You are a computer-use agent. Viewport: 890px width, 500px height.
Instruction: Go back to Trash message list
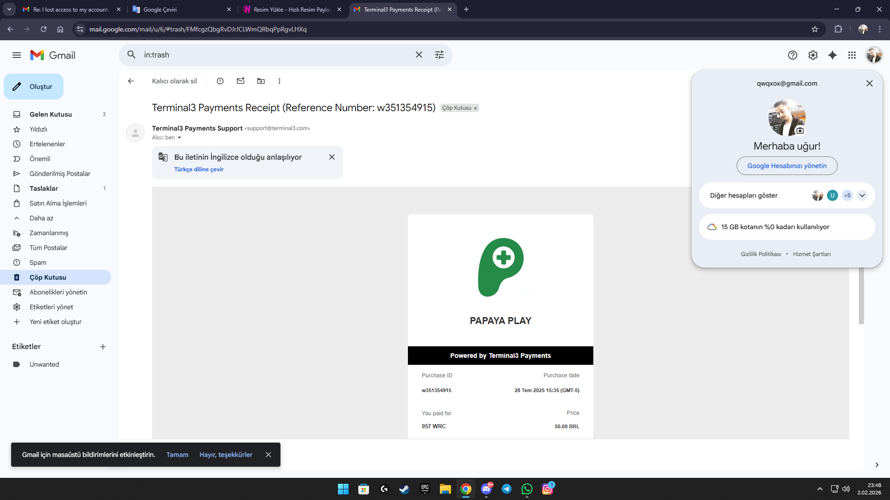(131, 81)
